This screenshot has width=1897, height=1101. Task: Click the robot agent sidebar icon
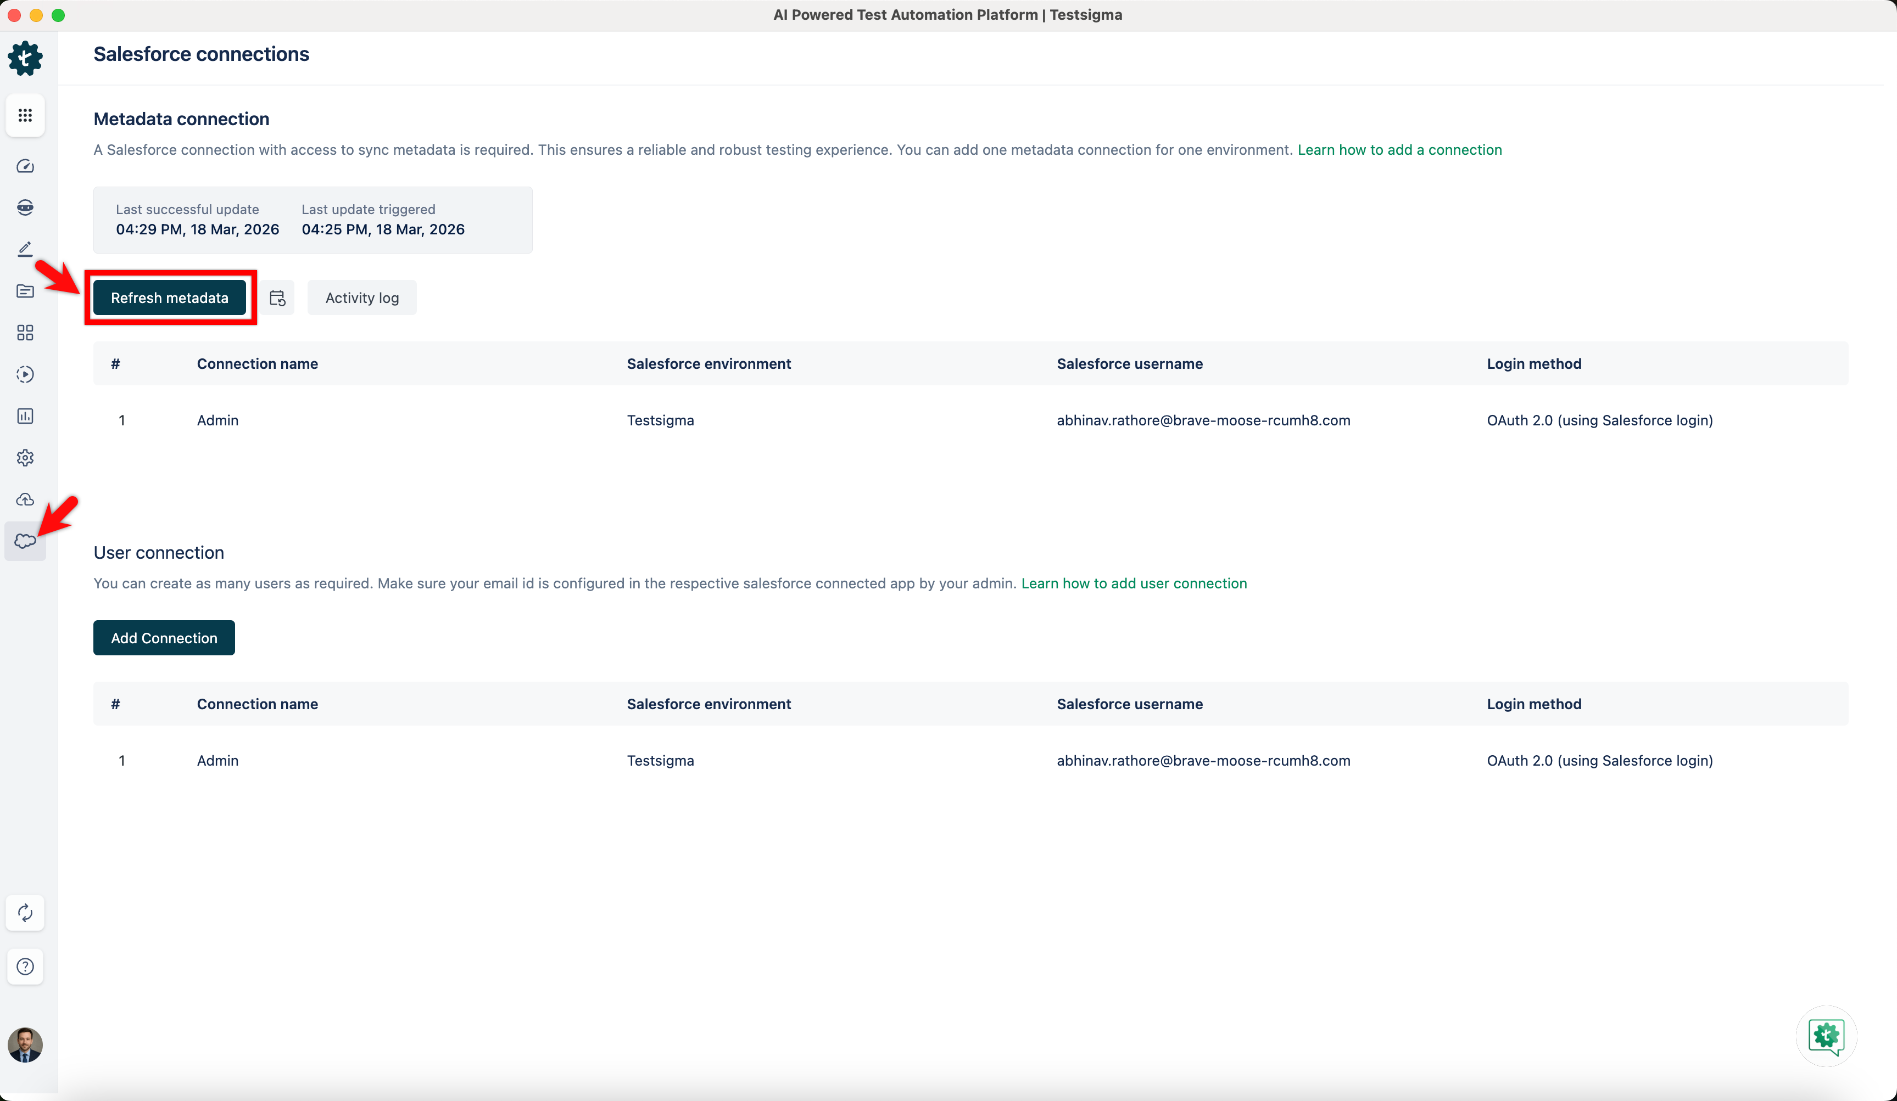tap(25, 207)
